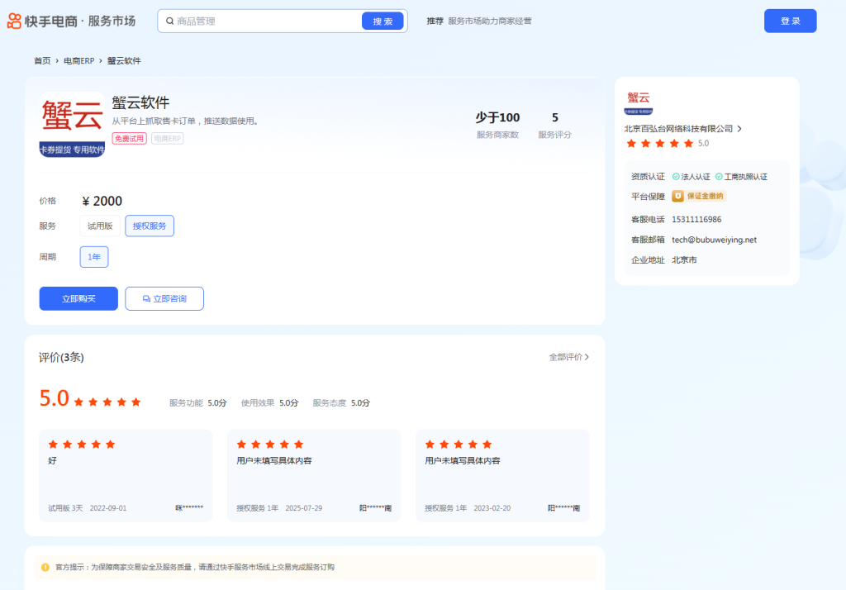Image resolution: width=846 pixels, height=590 pixels.
Task: Click the star rating next to 5.0 score
Action: click(x=107, y=402)
